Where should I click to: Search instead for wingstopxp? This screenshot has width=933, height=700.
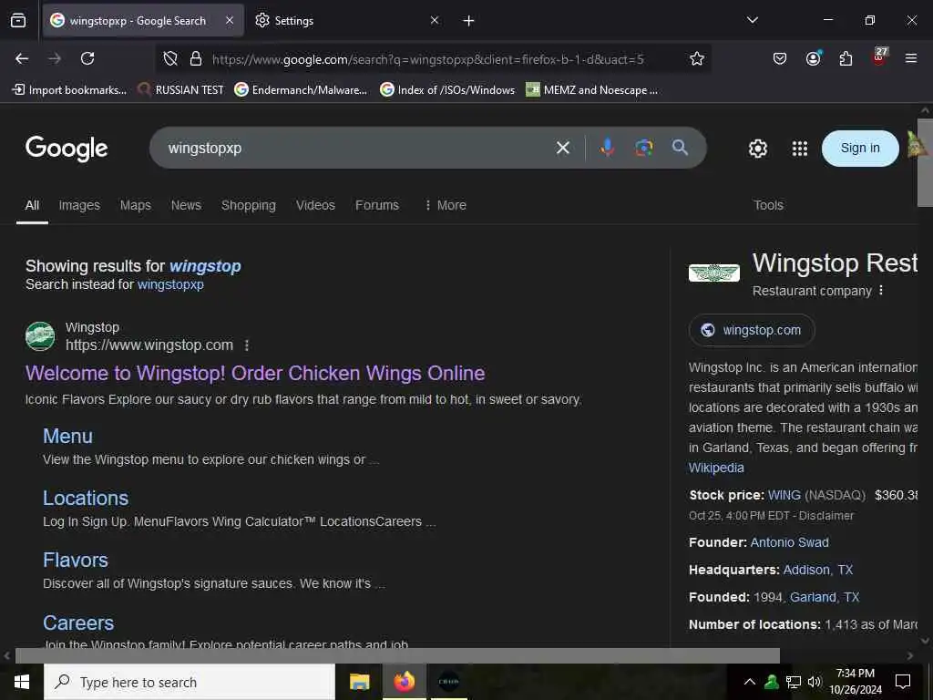(170, 284)
